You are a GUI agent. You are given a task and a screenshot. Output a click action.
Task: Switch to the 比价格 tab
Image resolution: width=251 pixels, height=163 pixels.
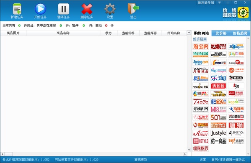click(x=221, y=33)
